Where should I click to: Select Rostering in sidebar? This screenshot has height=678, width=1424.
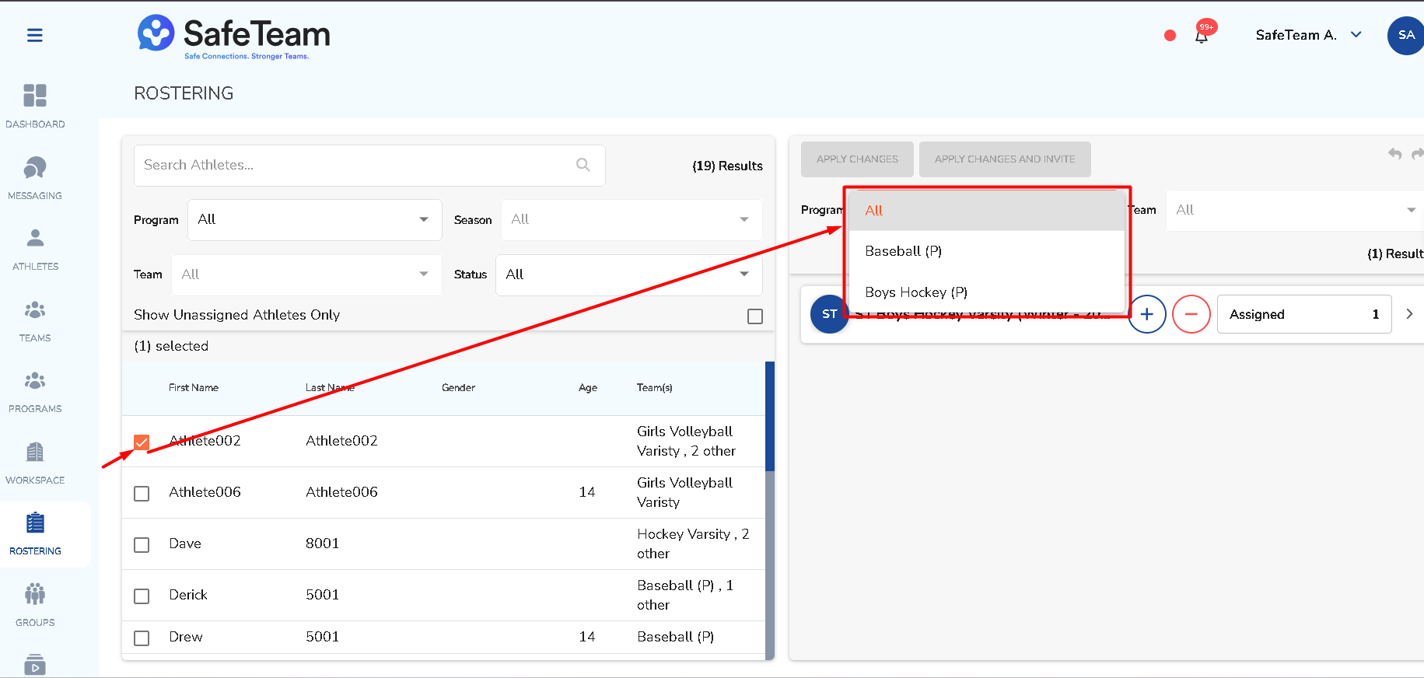tap(35, 534)
